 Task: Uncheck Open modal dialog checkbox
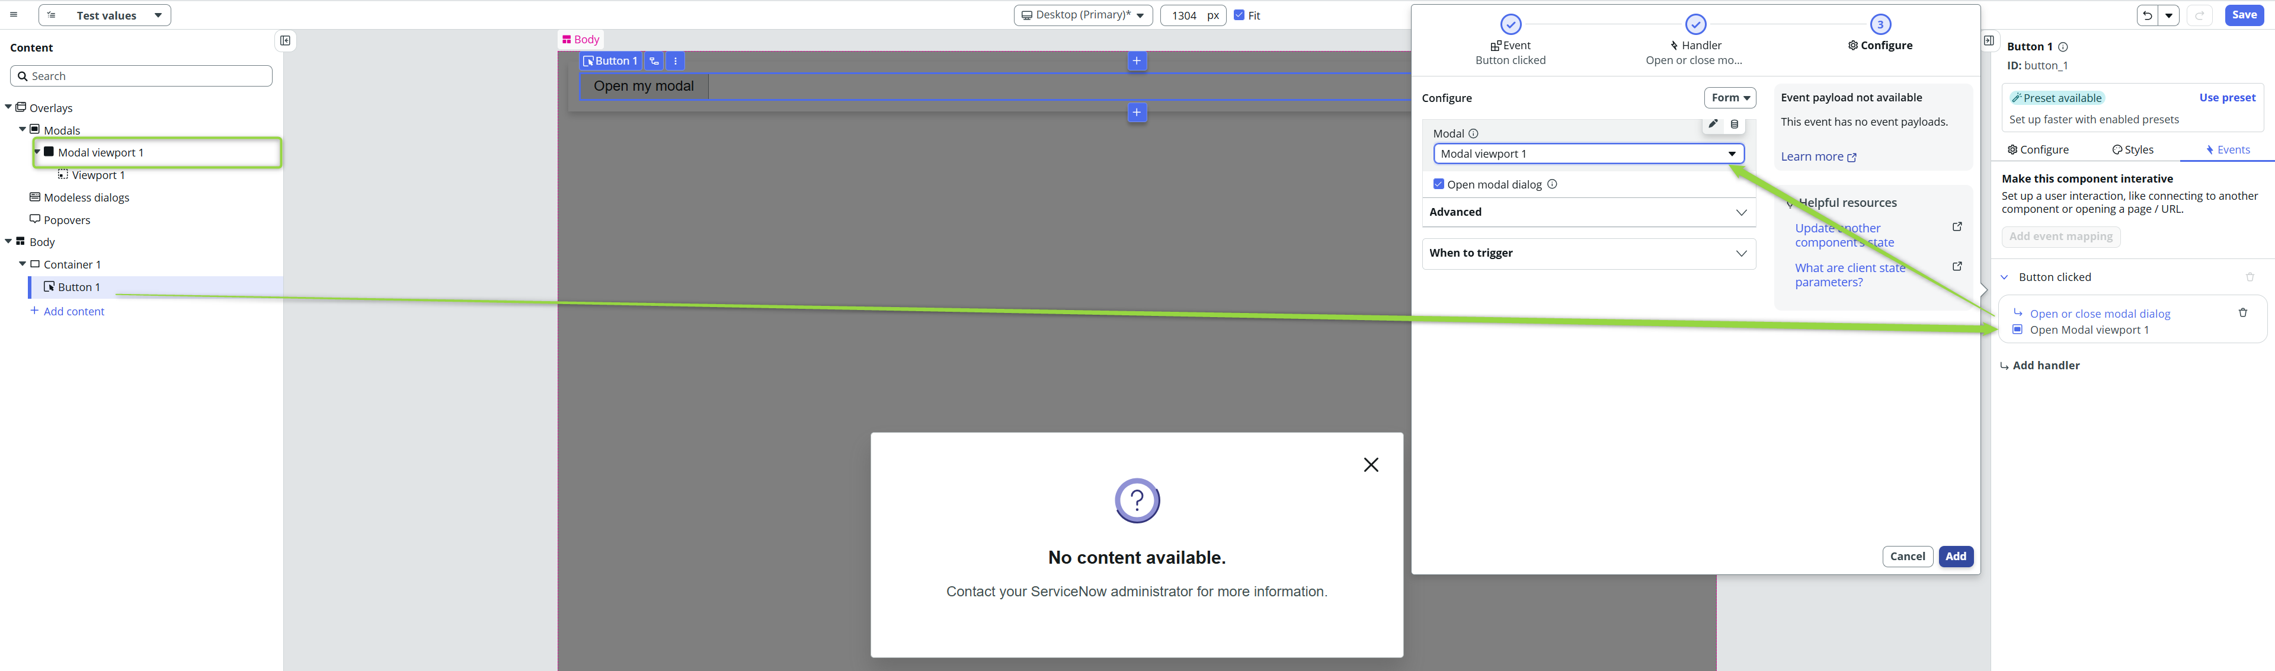click(x=1439, y=184)
